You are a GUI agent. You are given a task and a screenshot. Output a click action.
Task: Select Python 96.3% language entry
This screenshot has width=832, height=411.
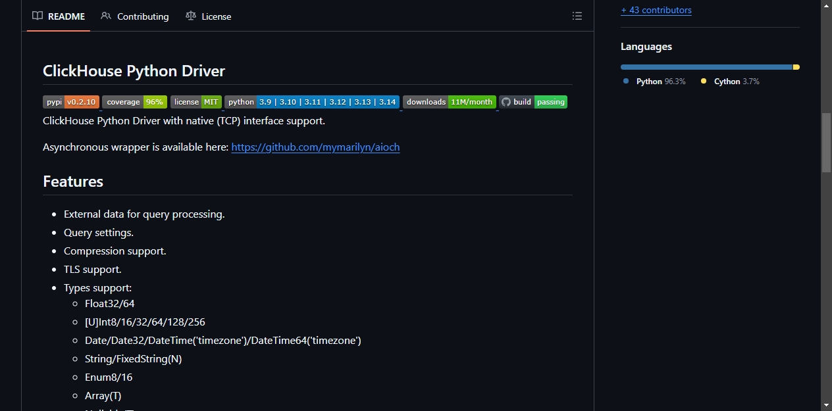coord(656,82)
